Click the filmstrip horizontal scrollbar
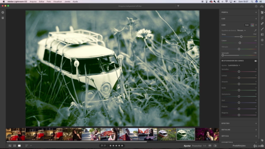This screenshot has height=149, width=265. pos(77,142)
